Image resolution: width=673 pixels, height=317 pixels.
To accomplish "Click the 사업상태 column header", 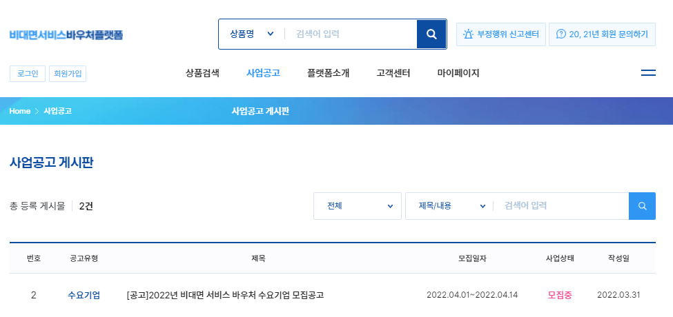I will (x=560, y=258).
